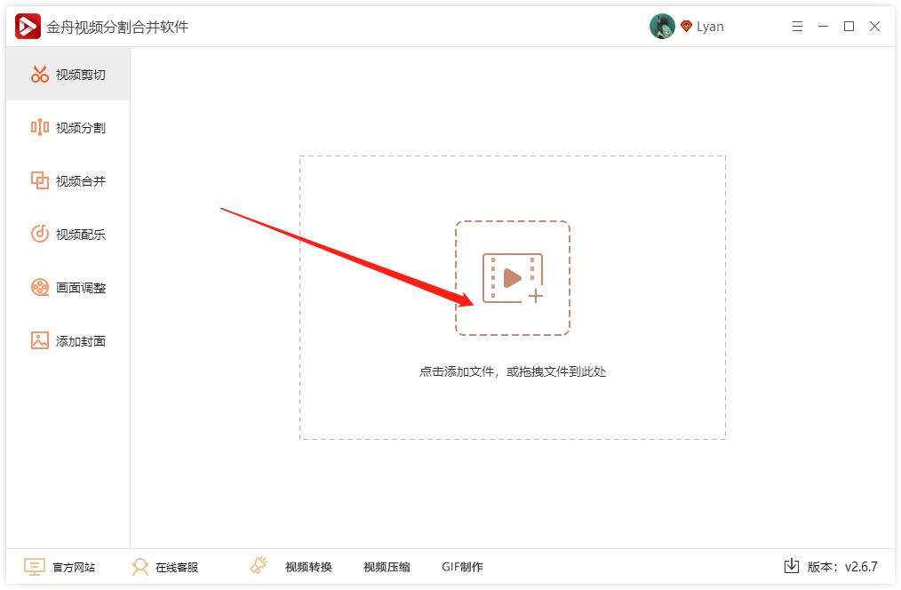This screenshot has width=901, height=590.
Task: Open the hamburger menu in the title bar
Action: click(797, 26)
